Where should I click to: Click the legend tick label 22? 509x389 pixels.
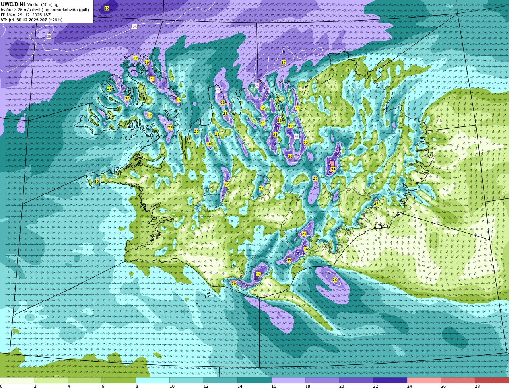point(375,386)
